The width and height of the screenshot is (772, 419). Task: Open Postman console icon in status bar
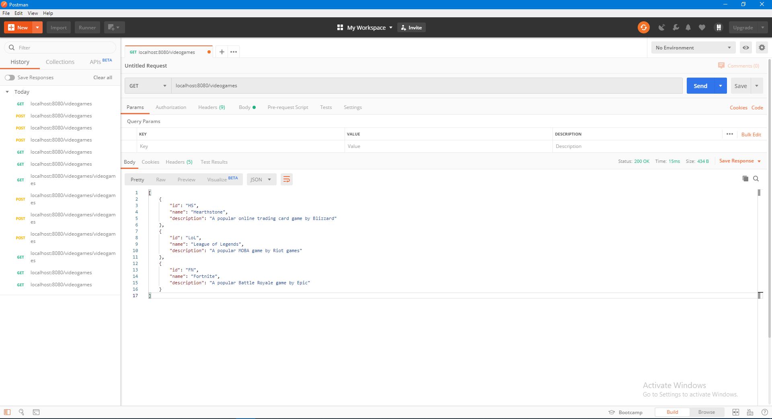(x=36, y=412)
